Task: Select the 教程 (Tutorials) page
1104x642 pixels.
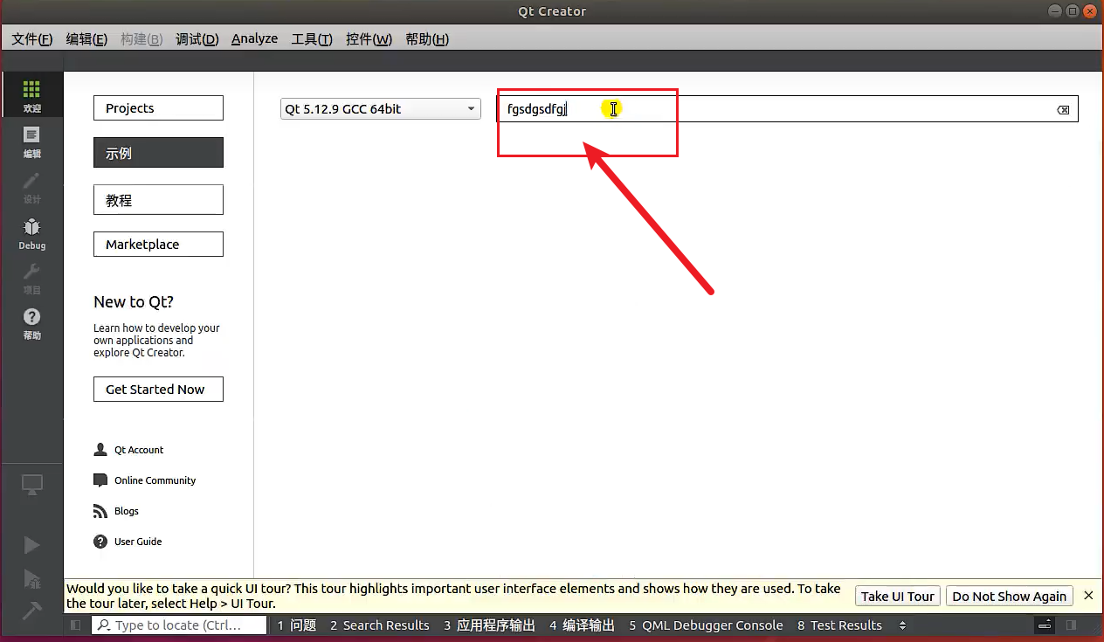Action: [158, 200]
